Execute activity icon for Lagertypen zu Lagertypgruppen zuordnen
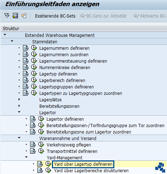 pyautogui.click(x=34, y=93)
